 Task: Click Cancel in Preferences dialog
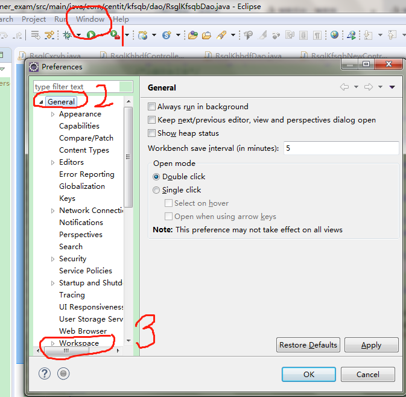click(367, 374)
